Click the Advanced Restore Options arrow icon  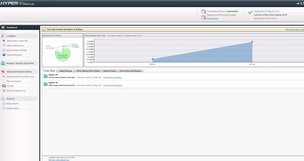tap(3, 71)
